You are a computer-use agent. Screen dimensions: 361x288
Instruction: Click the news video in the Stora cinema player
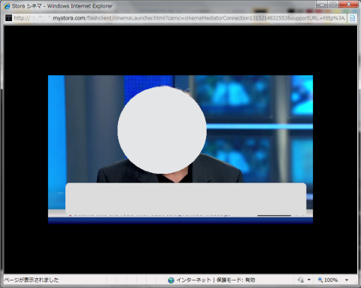coord(180,150)
